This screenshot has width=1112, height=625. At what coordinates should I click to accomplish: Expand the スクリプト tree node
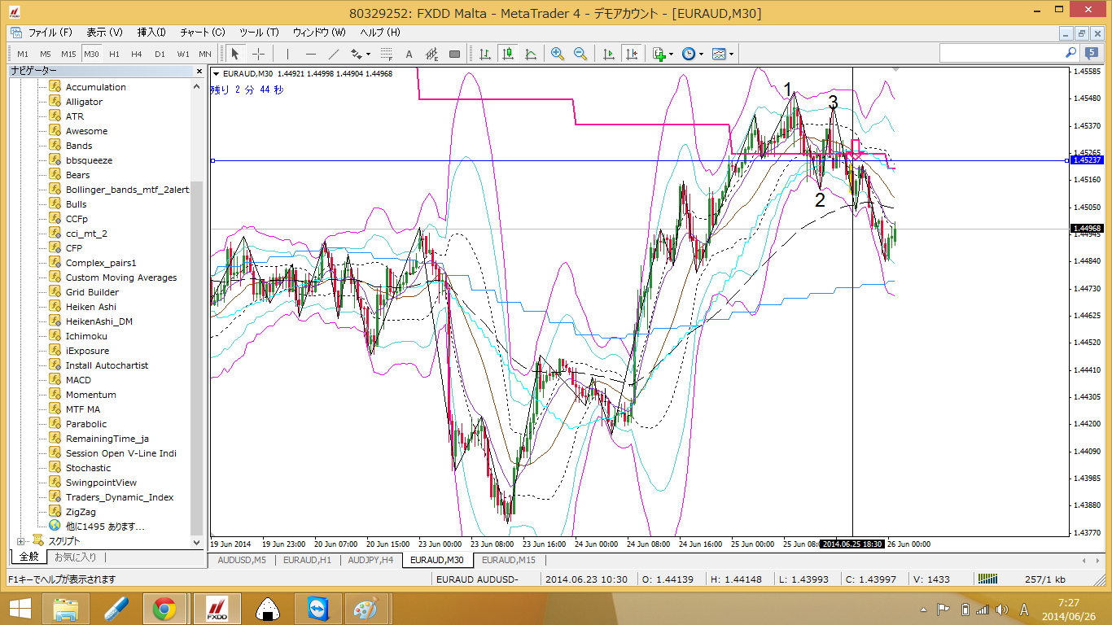(x=20, y=541)
